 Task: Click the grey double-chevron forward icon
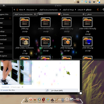(101, 10)
